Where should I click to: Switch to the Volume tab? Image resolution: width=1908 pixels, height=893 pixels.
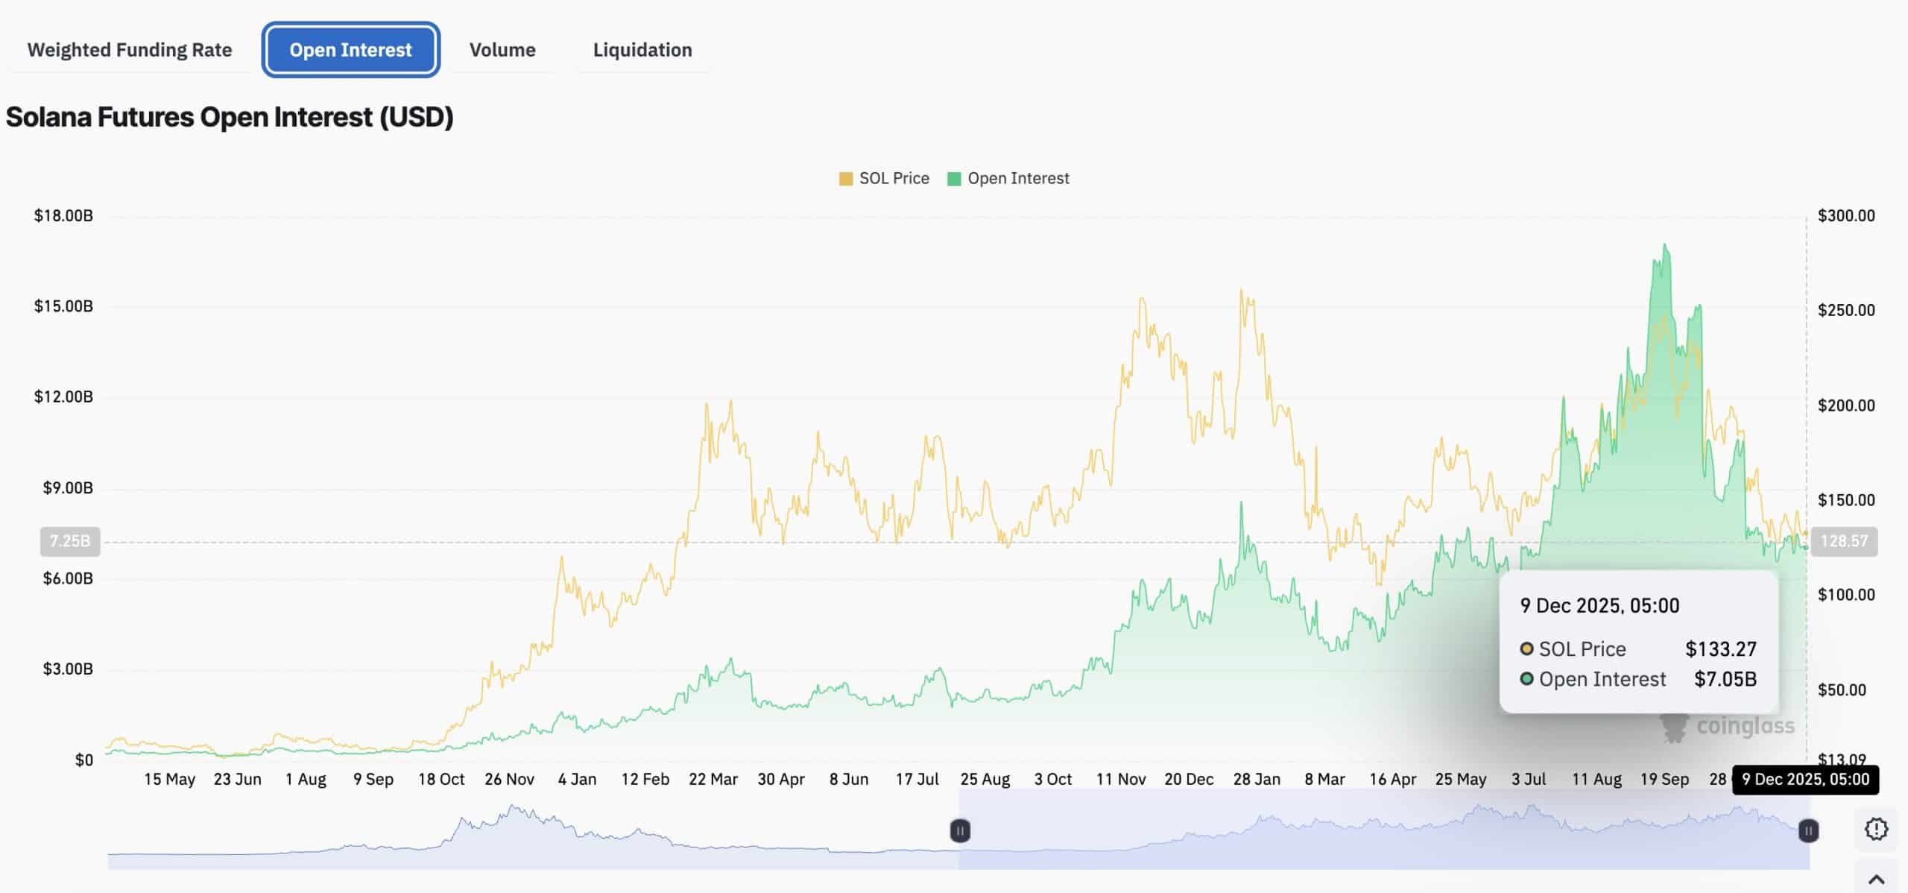(x=502, y=50)
